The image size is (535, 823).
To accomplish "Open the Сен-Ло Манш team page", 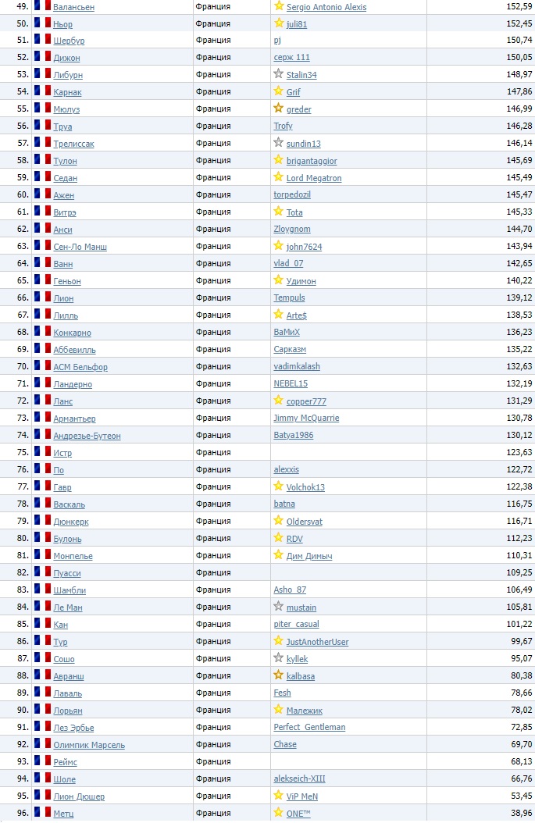I will [x=80, y=247].
